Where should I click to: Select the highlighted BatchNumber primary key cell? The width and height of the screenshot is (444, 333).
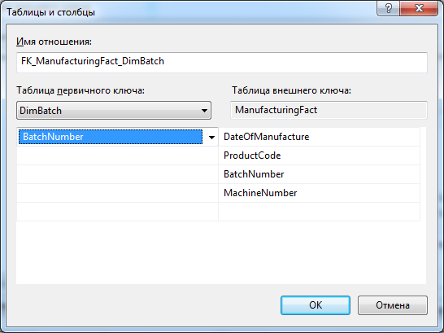111,137
